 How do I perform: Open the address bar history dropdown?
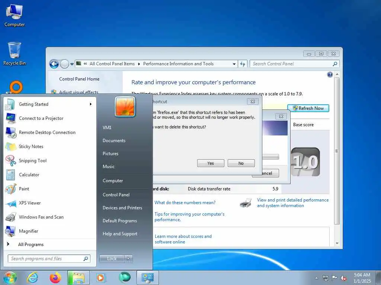click(x=234, y=64)
